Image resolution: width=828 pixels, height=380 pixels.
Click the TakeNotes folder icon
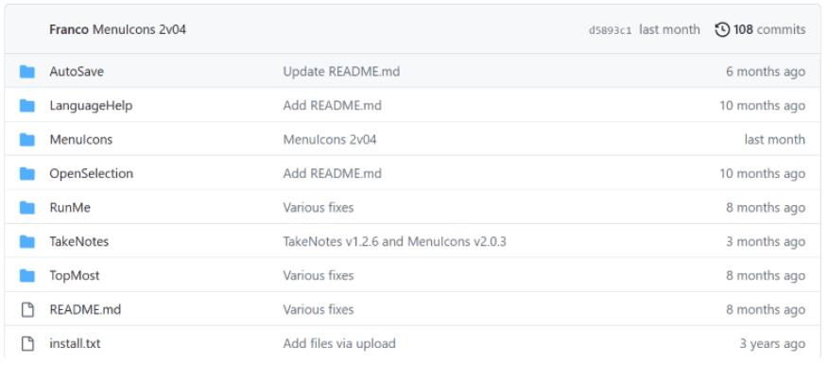pyautogui.click(x=27, y=242)
